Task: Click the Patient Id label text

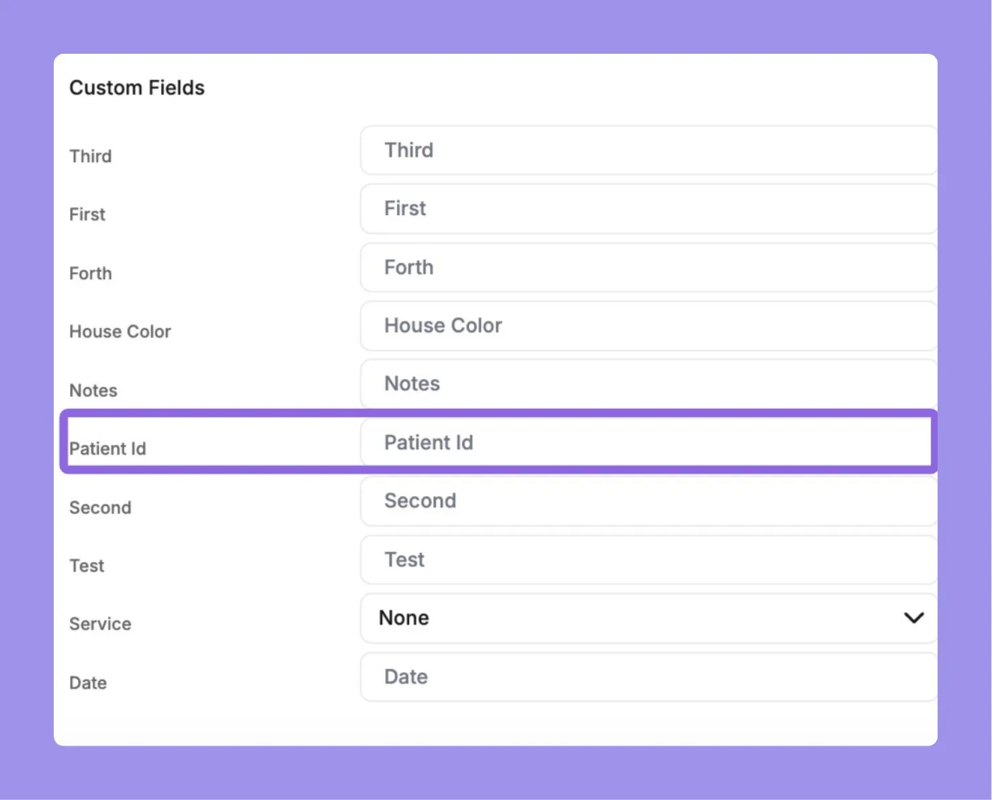Action: click(x=107, y=449)
